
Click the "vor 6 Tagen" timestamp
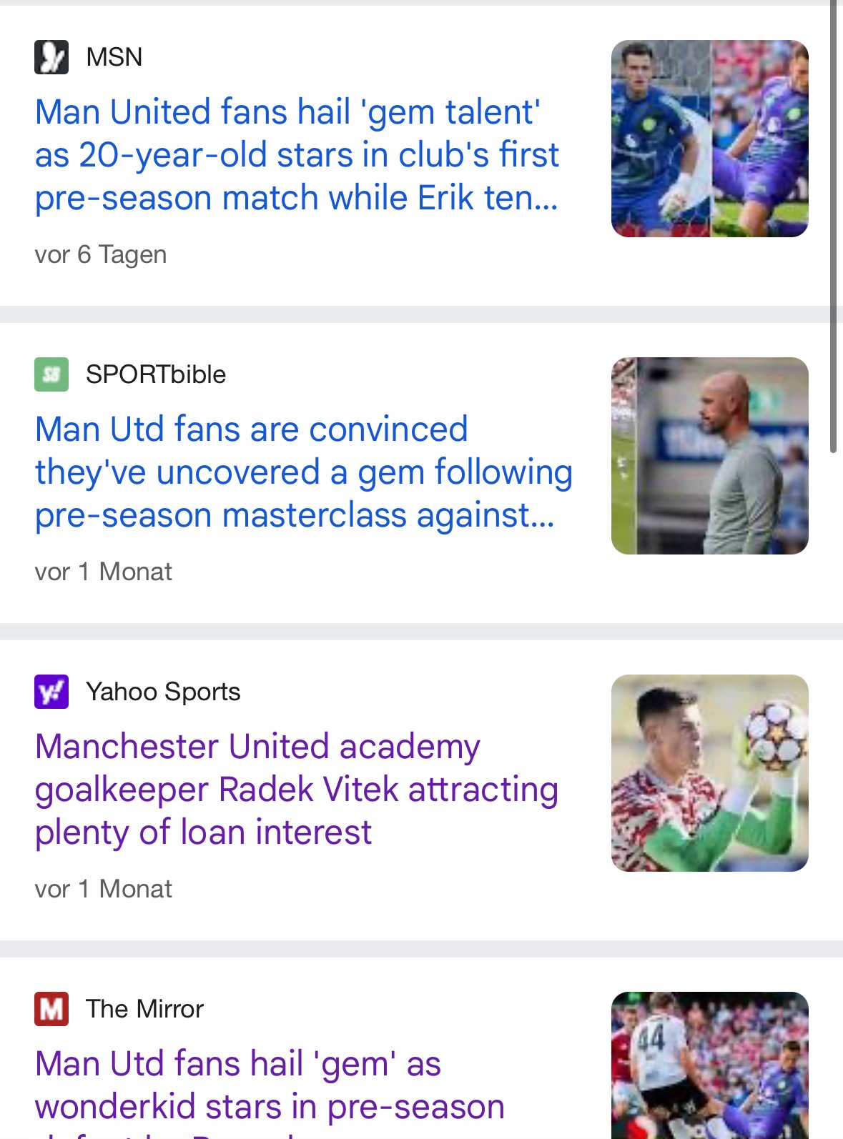[x=101, y=254]
